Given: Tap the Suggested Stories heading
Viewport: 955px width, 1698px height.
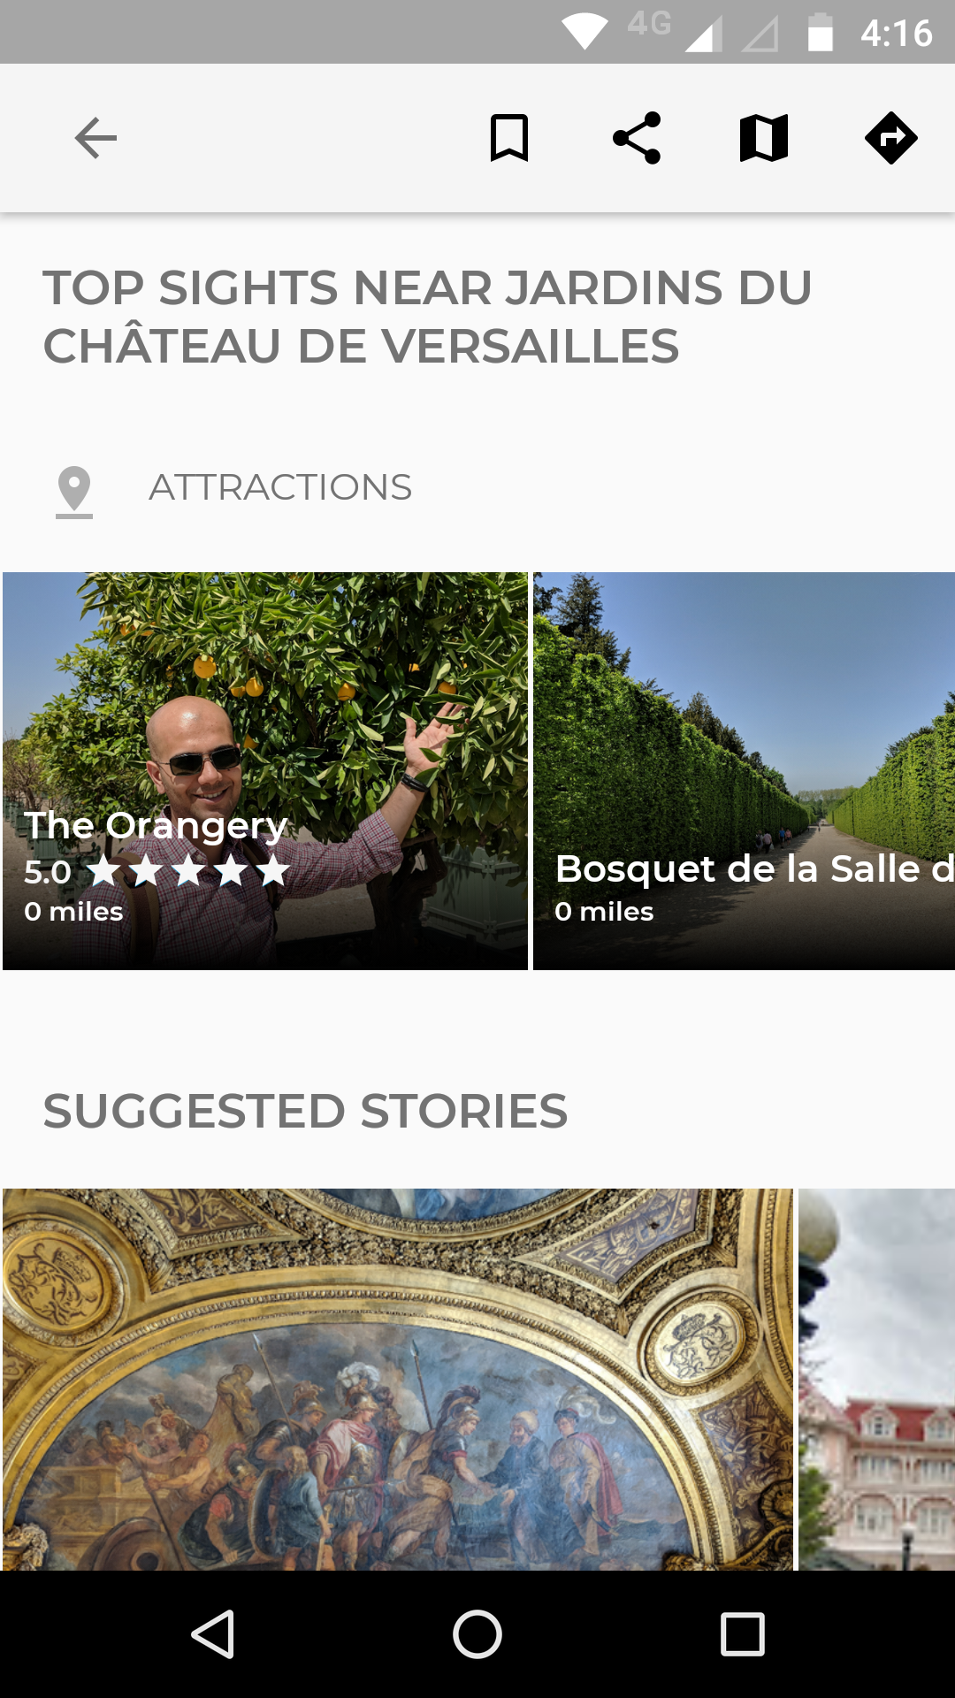Looking at the screenshot, I should click(x=305, y=1111).
